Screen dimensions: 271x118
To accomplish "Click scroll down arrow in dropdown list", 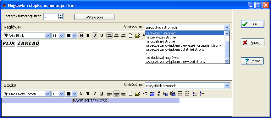I will click(x=227, y=61).
